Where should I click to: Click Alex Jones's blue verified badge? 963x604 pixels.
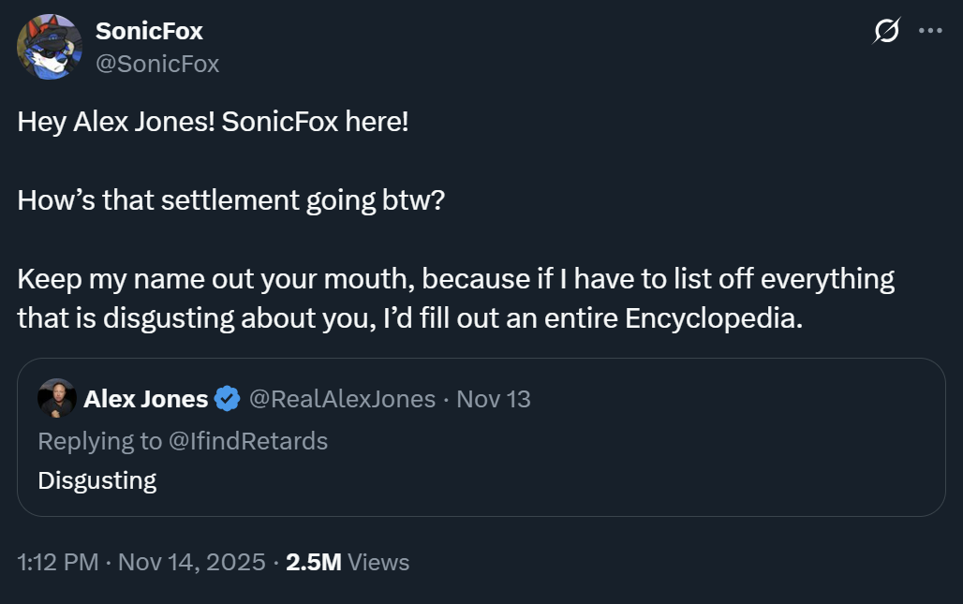228,399
